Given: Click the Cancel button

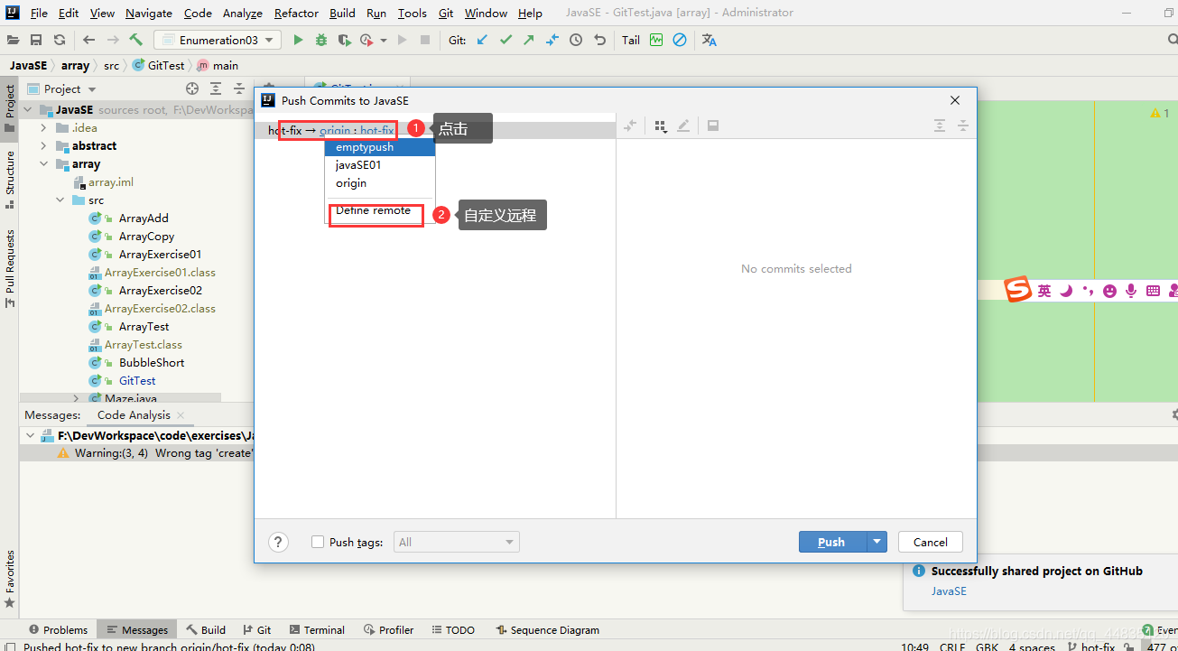Looking at the screenshot, I should (931, 542).
